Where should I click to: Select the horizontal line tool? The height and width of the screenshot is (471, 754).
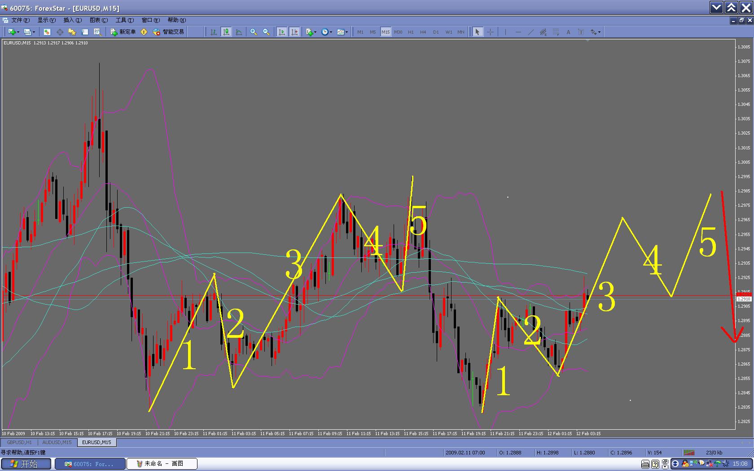coord(518,32)
